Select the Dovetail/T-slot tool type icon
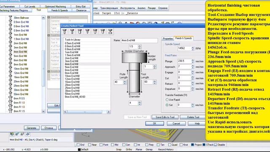 111,32
